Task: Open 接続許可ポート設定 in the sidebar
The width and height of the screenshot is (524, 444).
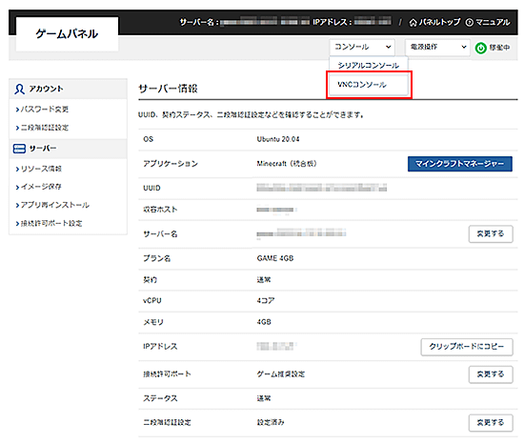Action: tap(50, 223)
